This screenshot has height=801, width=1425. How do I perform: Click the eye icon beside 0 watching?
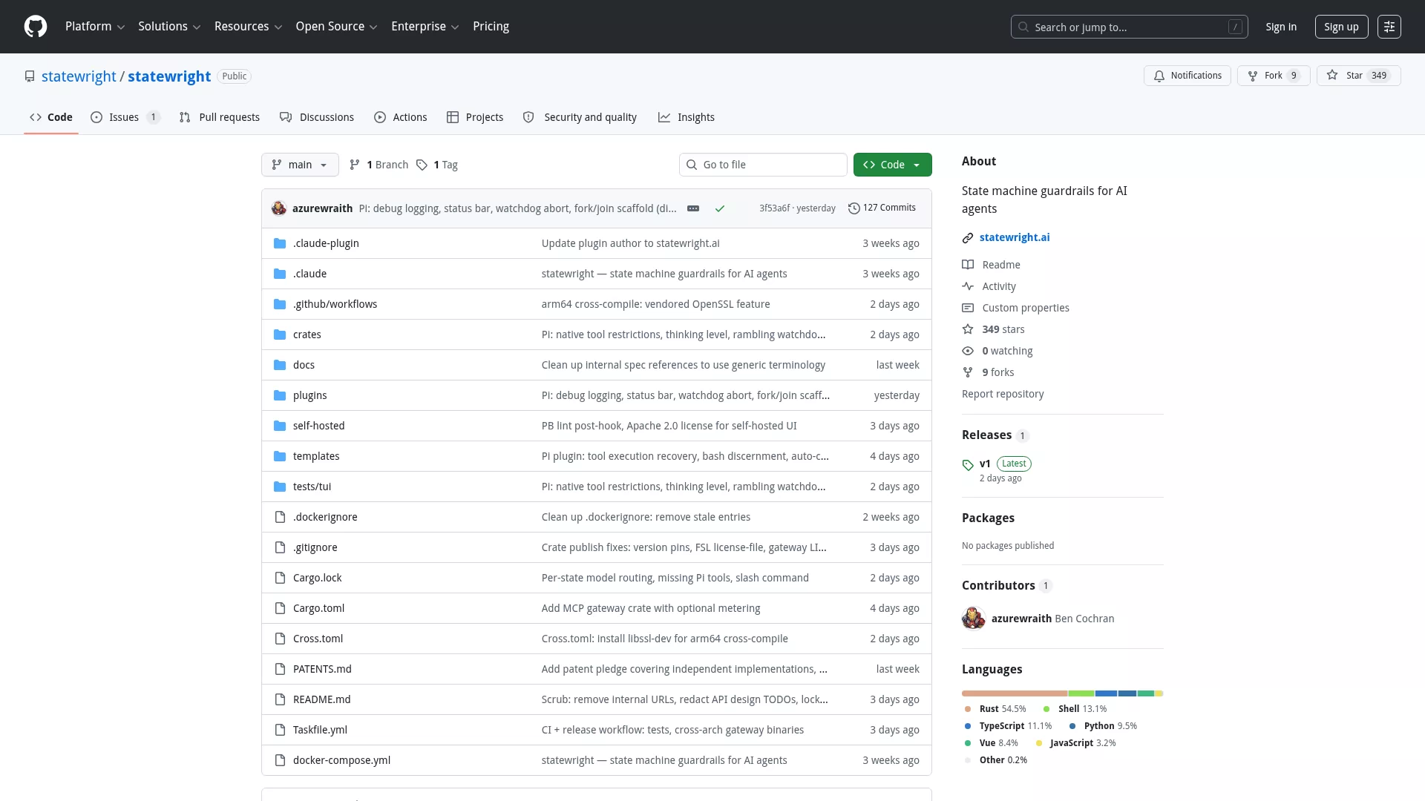(x=968, y=351)
